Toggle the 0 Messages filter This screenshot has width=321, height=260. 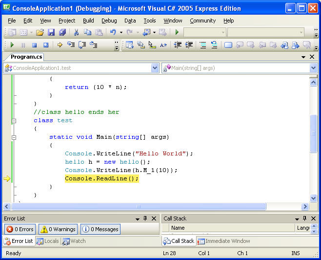click(100, 229)
